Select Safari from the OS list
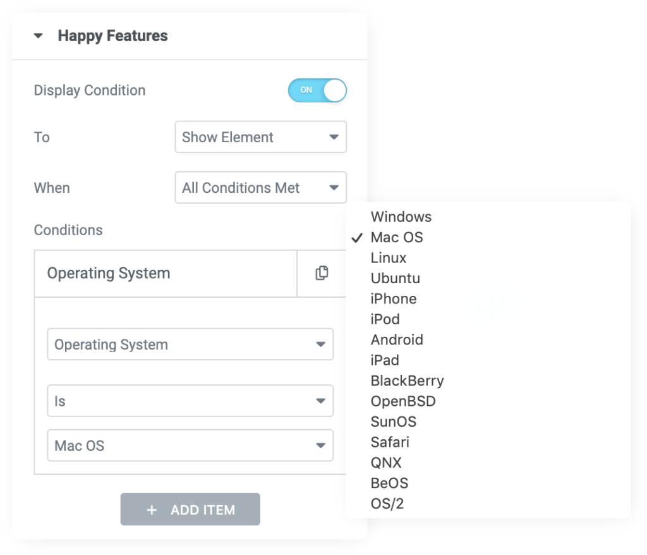Viewport: 647px width, 555px height. [390, 442]
